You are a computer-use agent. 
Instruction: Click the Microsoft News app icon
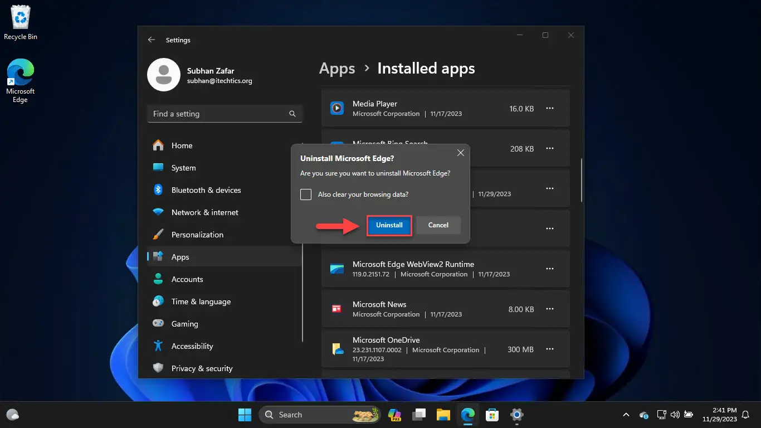click(x=337, y=309)
